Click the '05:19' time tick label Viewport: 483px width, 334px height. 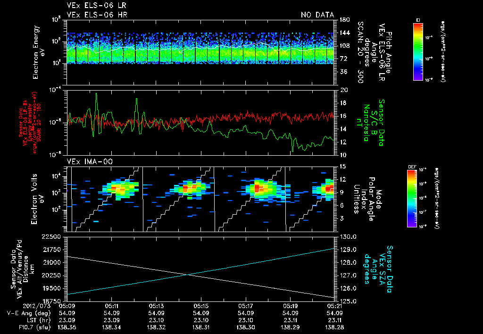coord(290,306)
